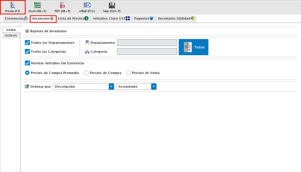The height and width of the screenshot is (172, 301).
Task: Toggle Mostrar Artículos Sin Existencia
Action: (x=27, y=63)
